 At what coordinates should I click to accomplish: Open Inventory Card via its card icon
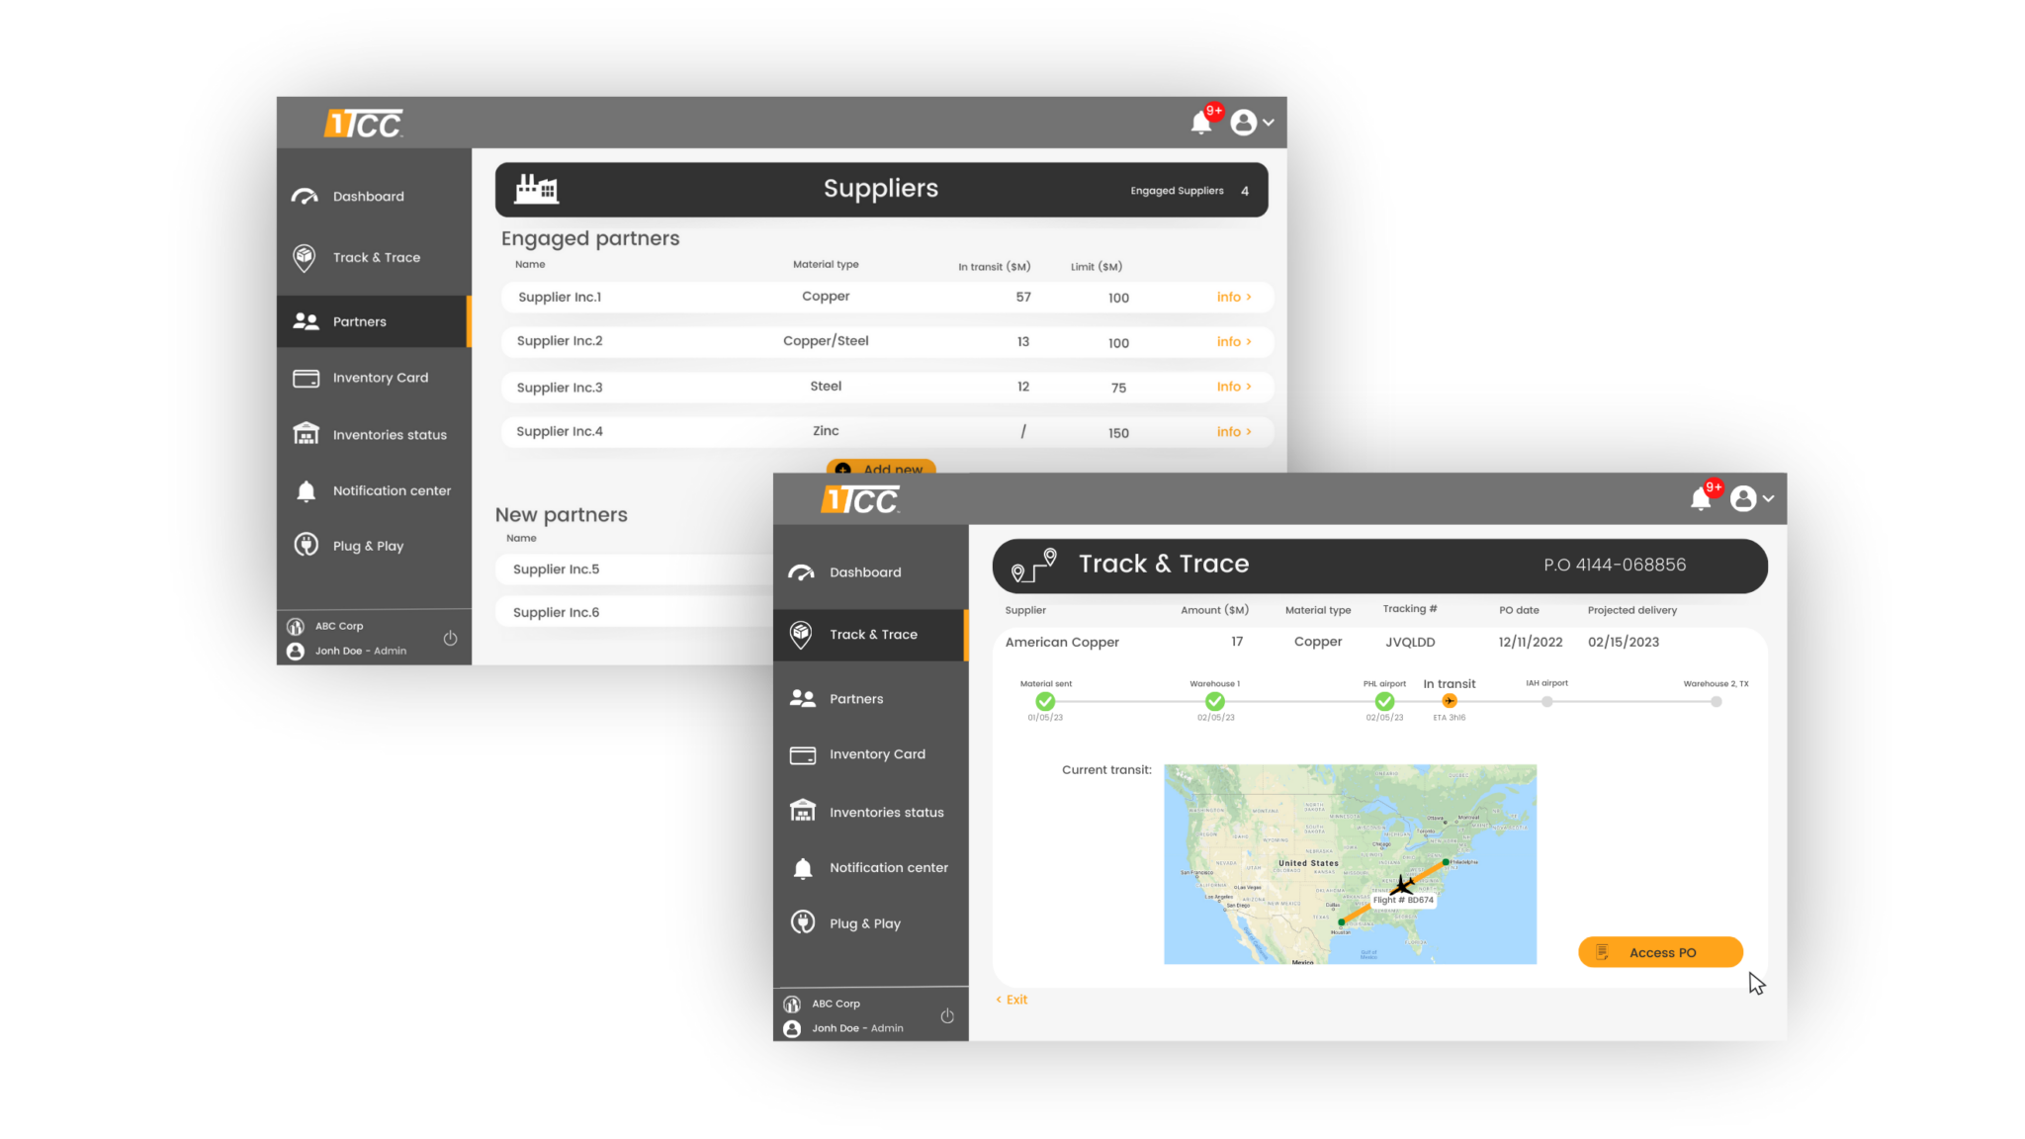pos(803,753)
